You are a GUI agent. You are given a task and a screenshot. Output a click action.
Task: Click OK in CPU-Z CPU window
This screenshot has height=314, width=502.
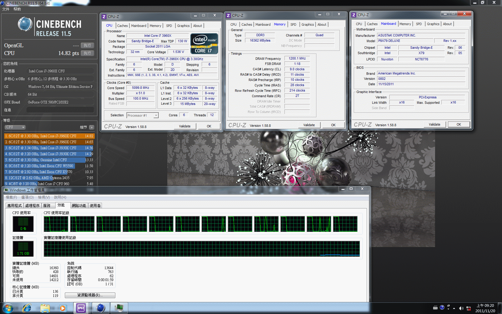point(209,126)
